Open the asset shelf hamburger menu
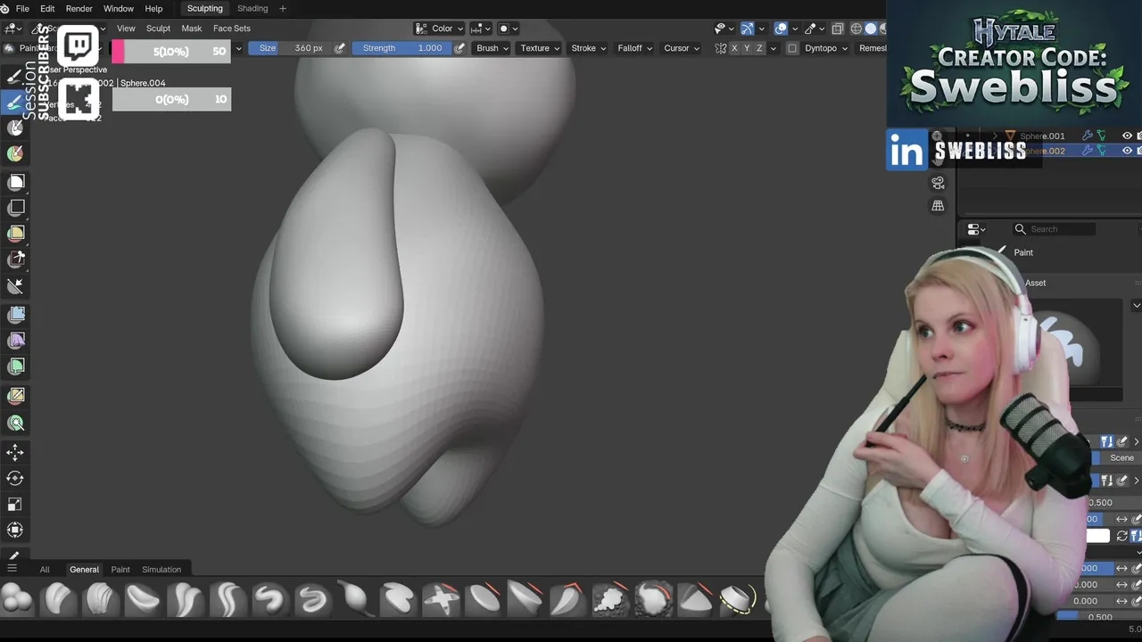This screenshot has width=1142, height=642. click(12, 568)
